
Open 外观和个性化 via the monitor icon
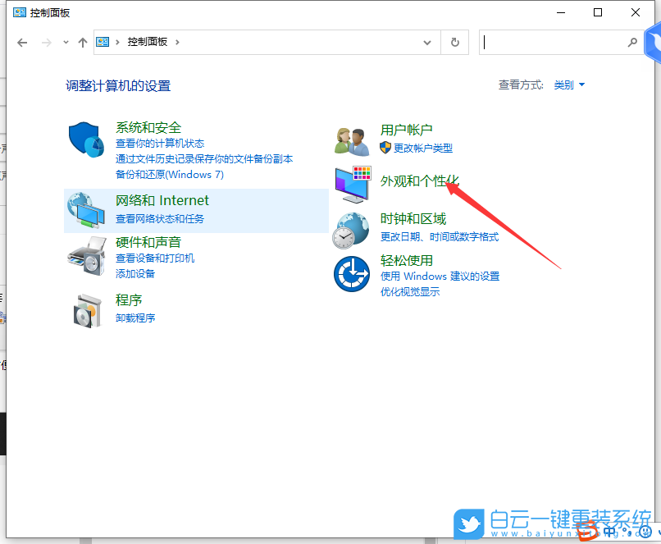(x=351, y=185)
